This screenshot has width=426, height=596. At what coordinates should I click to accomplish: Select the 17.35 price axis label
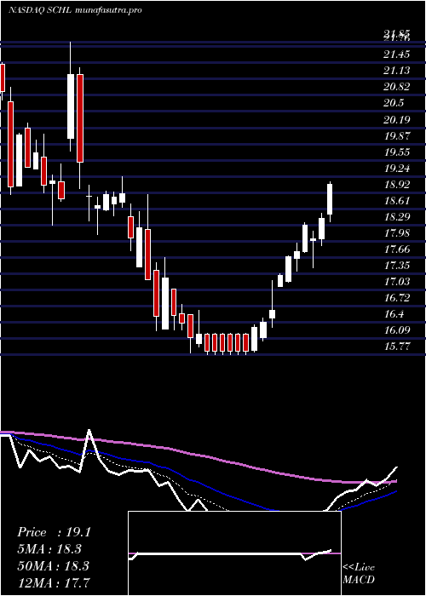(x=397, y=266)
